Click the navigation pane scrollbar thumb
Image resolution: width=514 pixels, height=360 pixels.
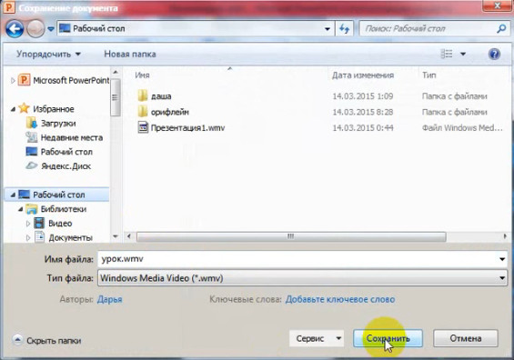tap(116, 97)
